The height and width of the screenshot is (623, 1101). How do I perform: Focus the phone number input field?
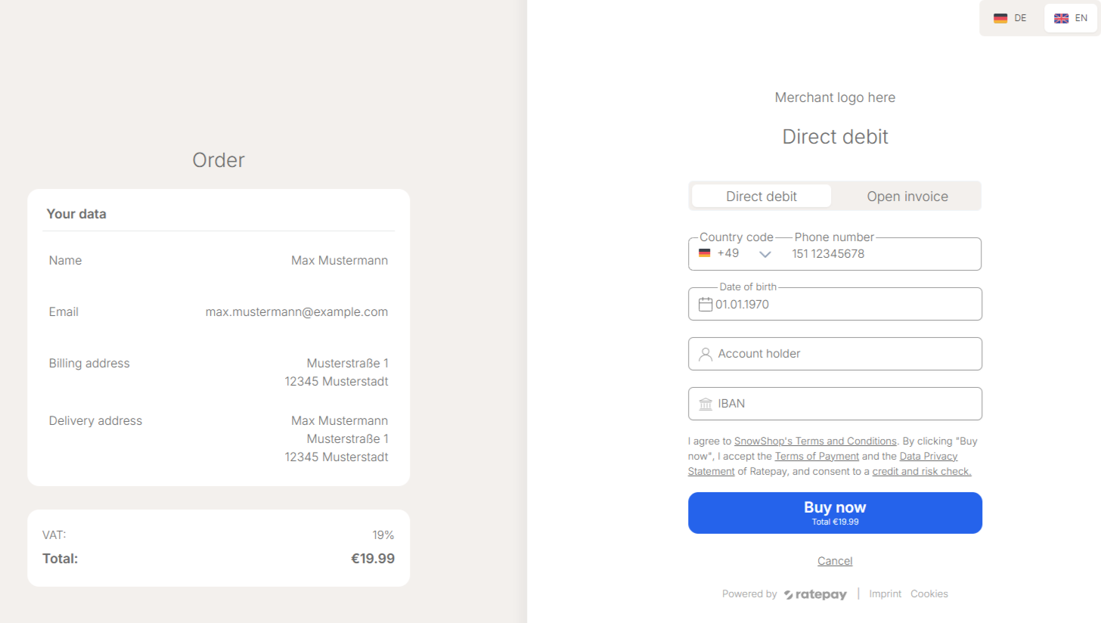pos(881,254)
